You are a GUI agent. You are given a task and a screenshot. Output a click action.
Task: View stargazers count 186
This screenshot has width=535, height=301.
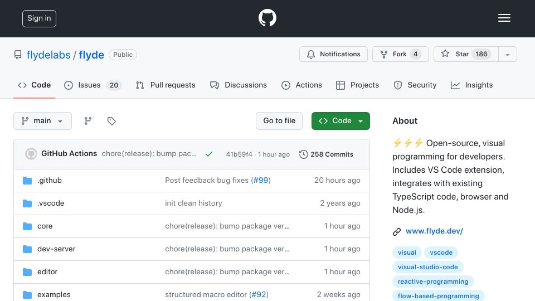tap(481, 54)
